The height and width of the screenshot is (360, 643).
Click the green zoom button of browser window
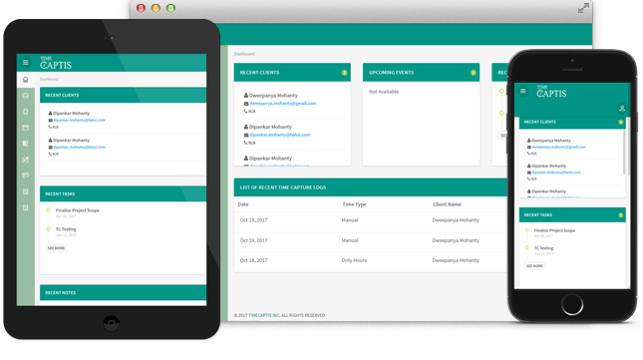[170, 8]
